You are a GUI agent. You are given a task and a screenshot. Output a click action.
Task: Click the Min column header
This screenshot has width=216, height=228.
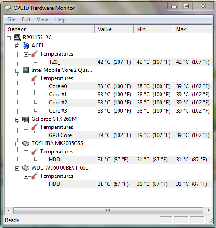point(153,29)
